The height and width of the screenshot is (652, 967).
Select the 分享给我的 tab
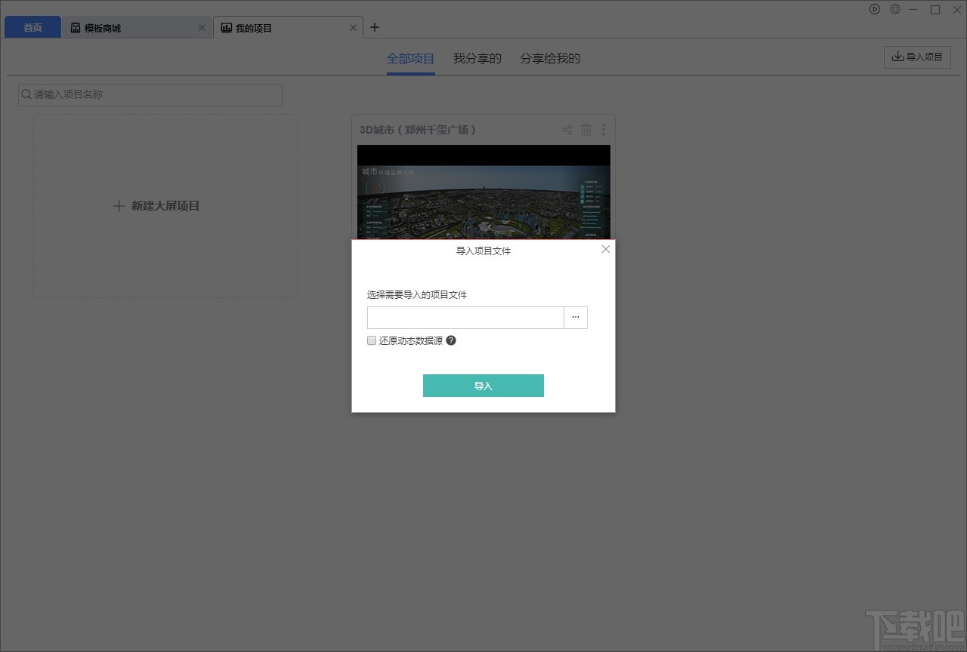pos(549,58)
